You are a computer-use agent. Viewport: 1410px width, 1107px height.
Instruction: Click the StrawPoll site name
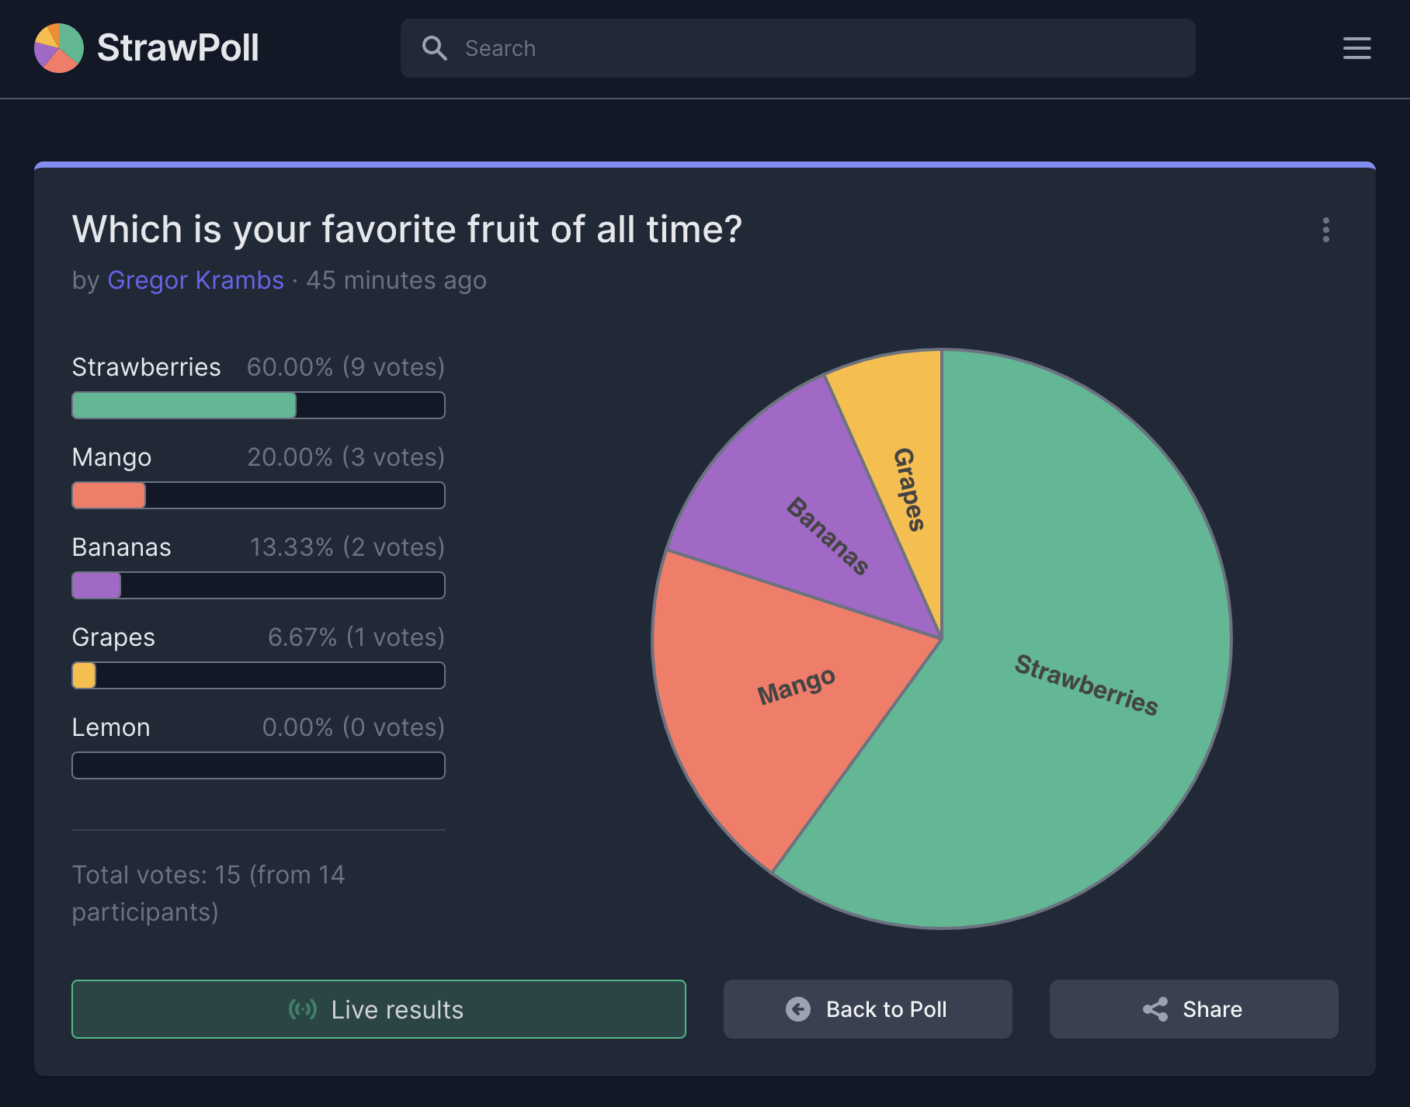(178, 48)
